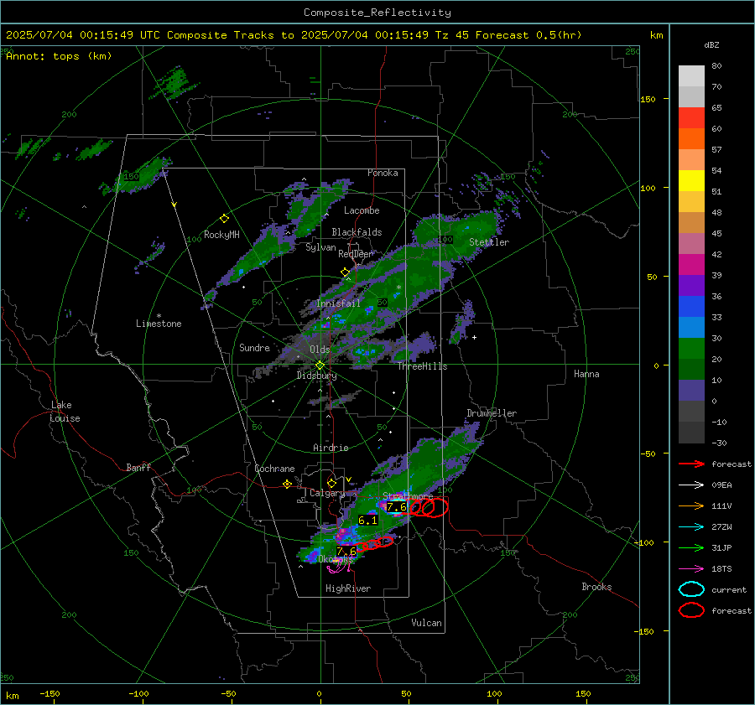Click the 36 dBZ purple color swatch

click(691, 285)
